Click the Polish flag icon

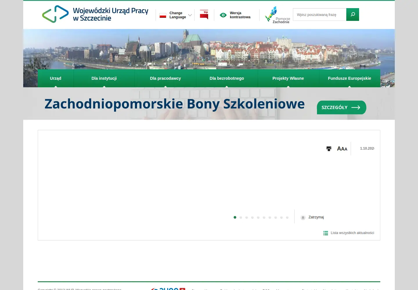coord(163,15)
